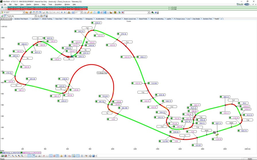Screen dimensions: 257x160
Task: Click the undo arrow in top toolbar
Action: [x=54, y=12]
